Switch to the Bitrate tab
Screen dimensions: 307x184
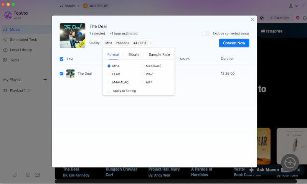[134, 54]
